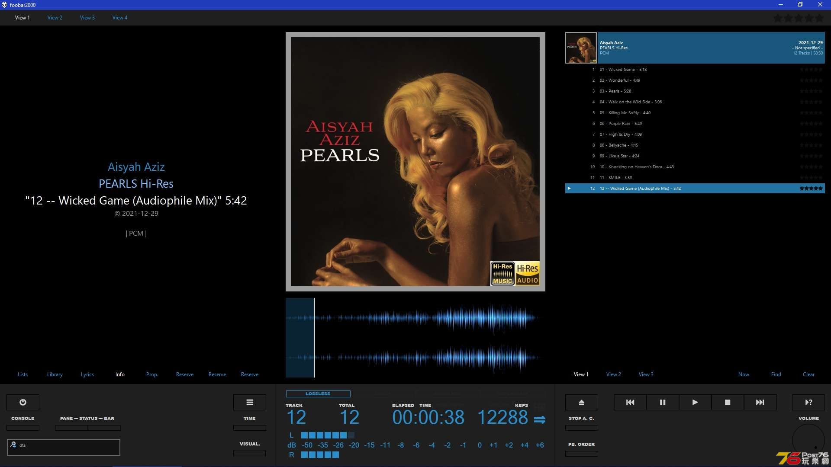Switch to View 3 in the top tab bar
Screen dimensions: 831x467
(87, 18)
